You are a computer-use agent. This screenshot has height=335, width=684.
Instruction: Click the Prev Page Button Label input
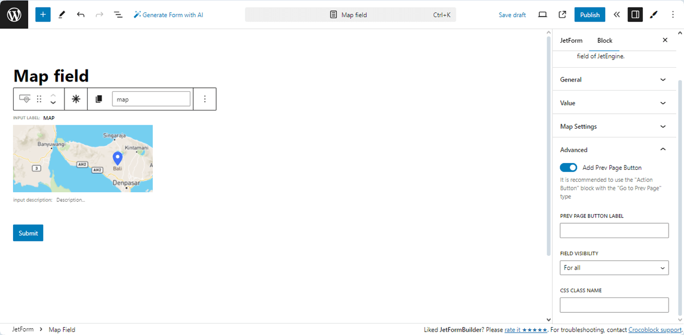point(614,231)
